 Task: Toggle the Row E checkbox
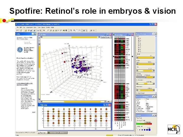(139, 44)
